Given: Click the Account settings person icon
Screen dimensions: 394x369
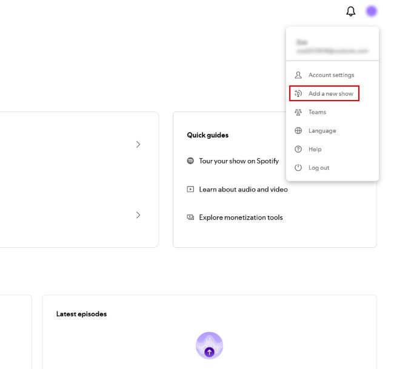Looking at the screenshot, I should (298, 75).
